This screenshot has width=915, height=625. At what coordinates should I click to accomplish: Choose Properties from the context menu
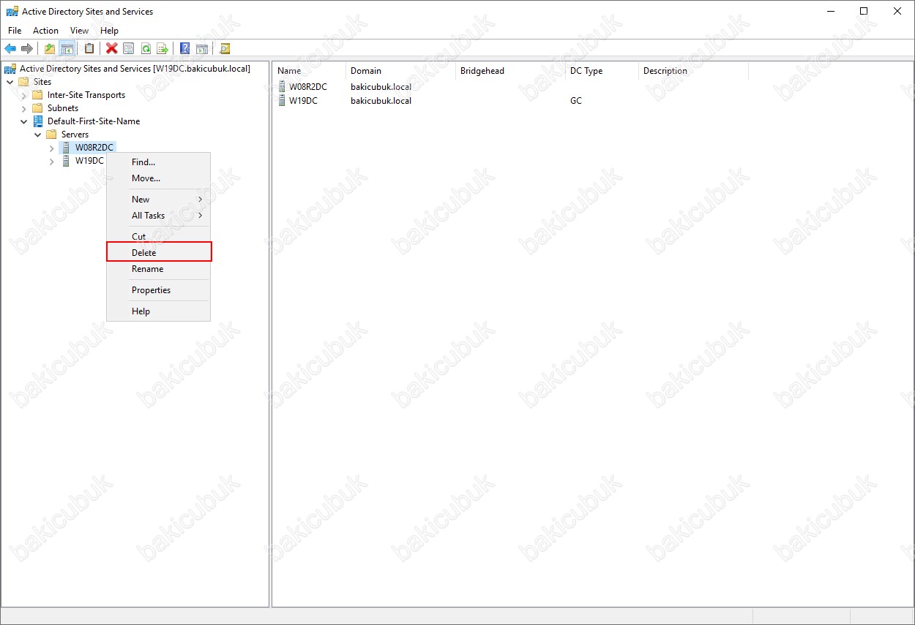tap(158, 290)
